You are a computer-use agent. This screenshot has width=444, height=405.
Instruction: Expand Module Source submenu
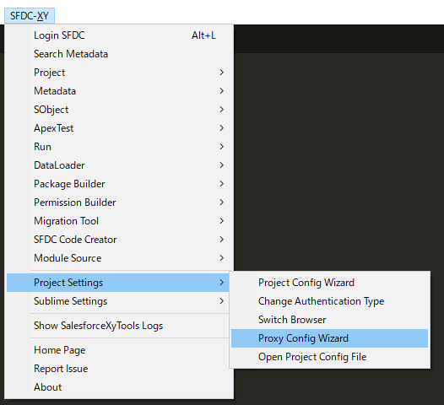(118, 258)
